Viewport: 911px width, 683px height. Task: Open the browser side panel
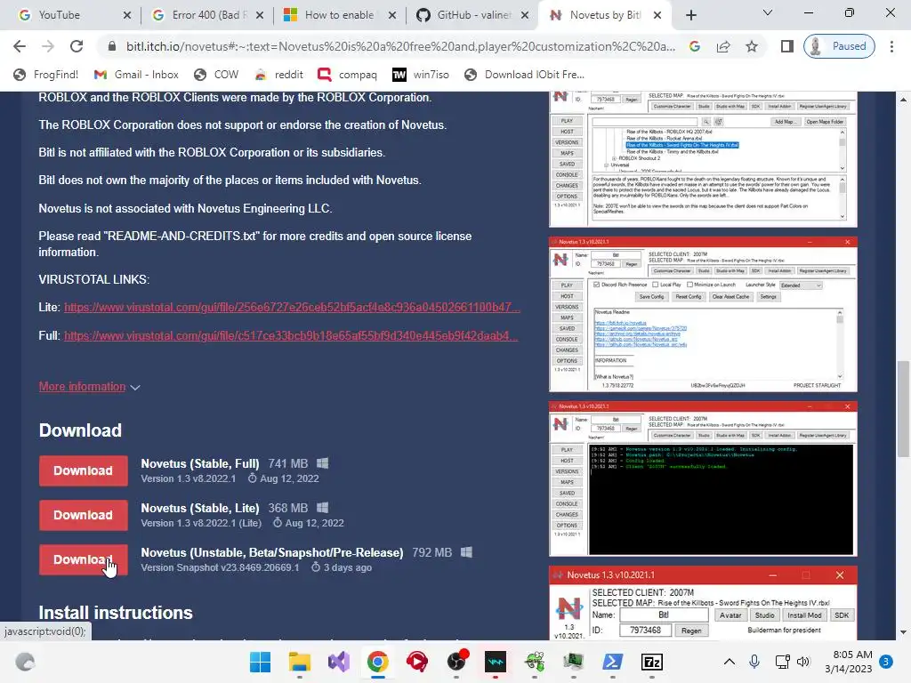(786, 46)
